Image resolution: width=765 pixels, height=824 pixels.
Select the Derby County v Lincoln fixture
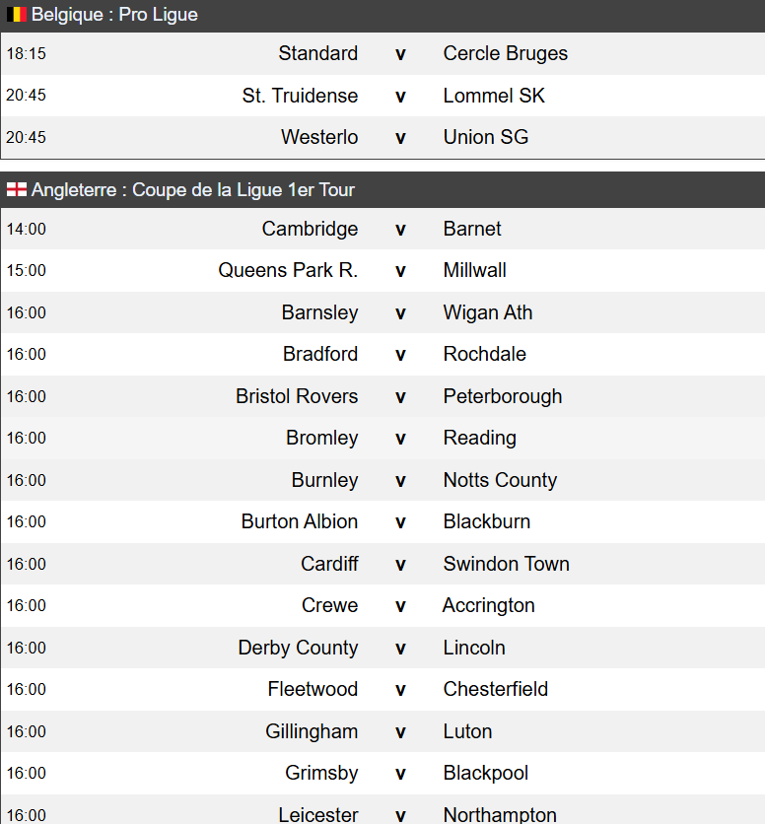click(382, 648)
